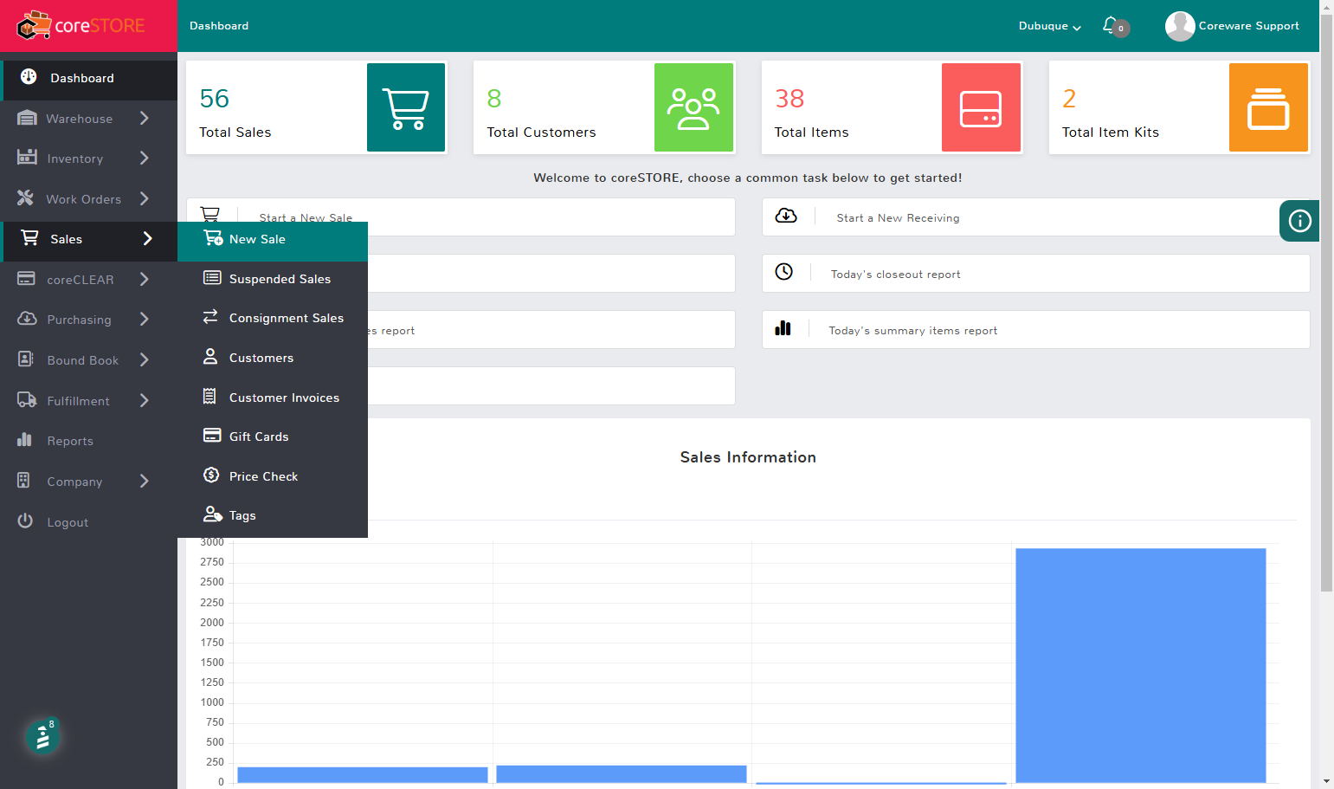Expand the Purchasing sidebar menu

pyautogui.click(x=88, y=320)
